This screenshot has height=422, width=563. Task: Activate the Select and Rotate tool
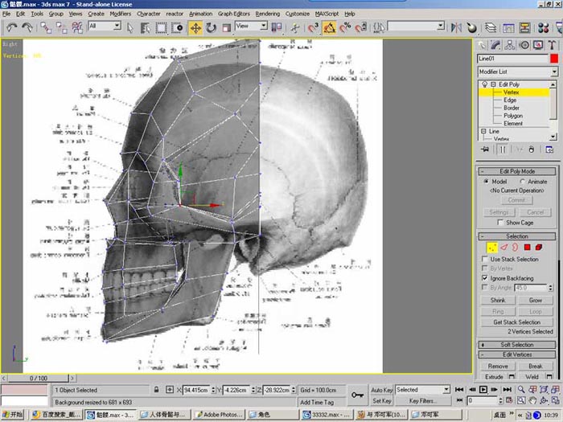[211, 27]
